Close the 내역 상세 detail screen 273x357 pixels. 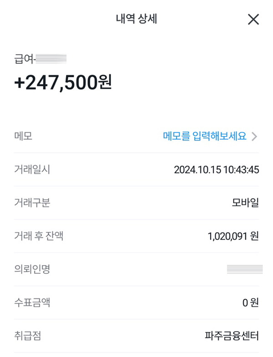point(253,19)
